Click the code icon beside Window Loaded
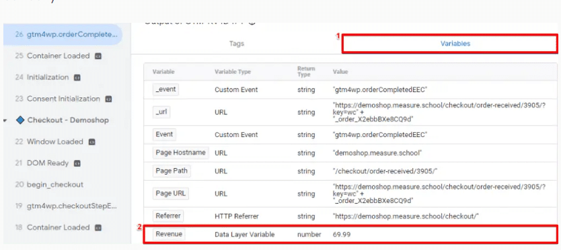561x250 pixels. point(91,142)
